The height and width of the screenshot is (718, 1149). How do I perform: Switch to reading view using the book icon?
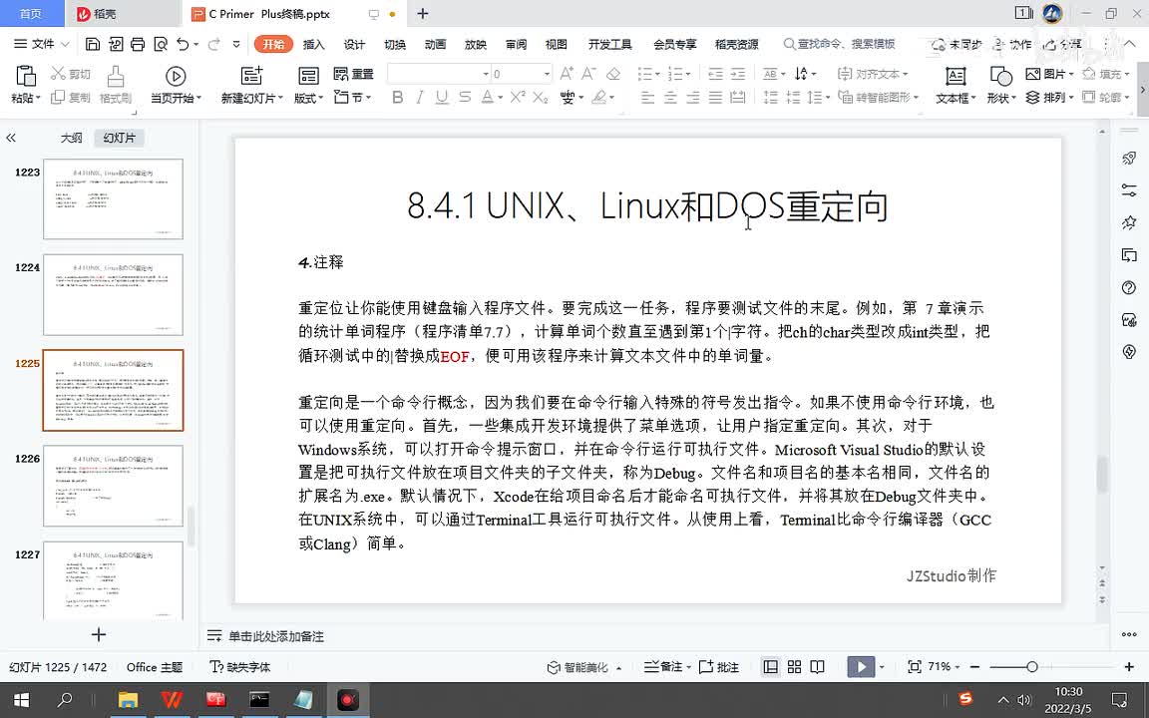pos(817,667)
